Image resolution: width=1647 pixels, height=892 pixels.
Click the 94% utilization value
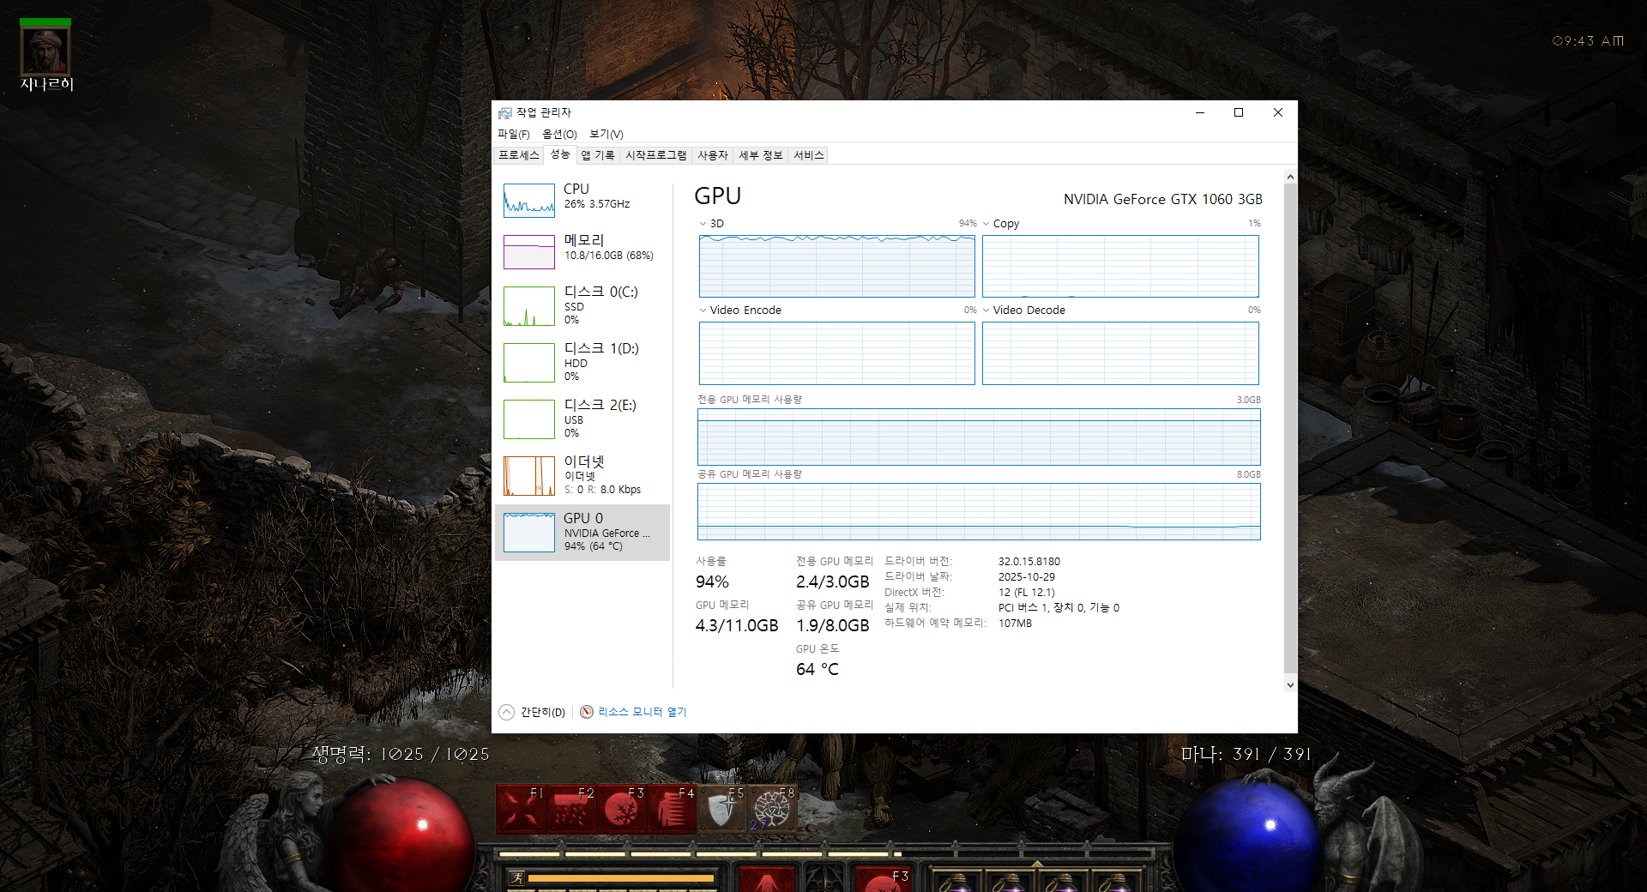pyautogui.click(x=712, y=582)
